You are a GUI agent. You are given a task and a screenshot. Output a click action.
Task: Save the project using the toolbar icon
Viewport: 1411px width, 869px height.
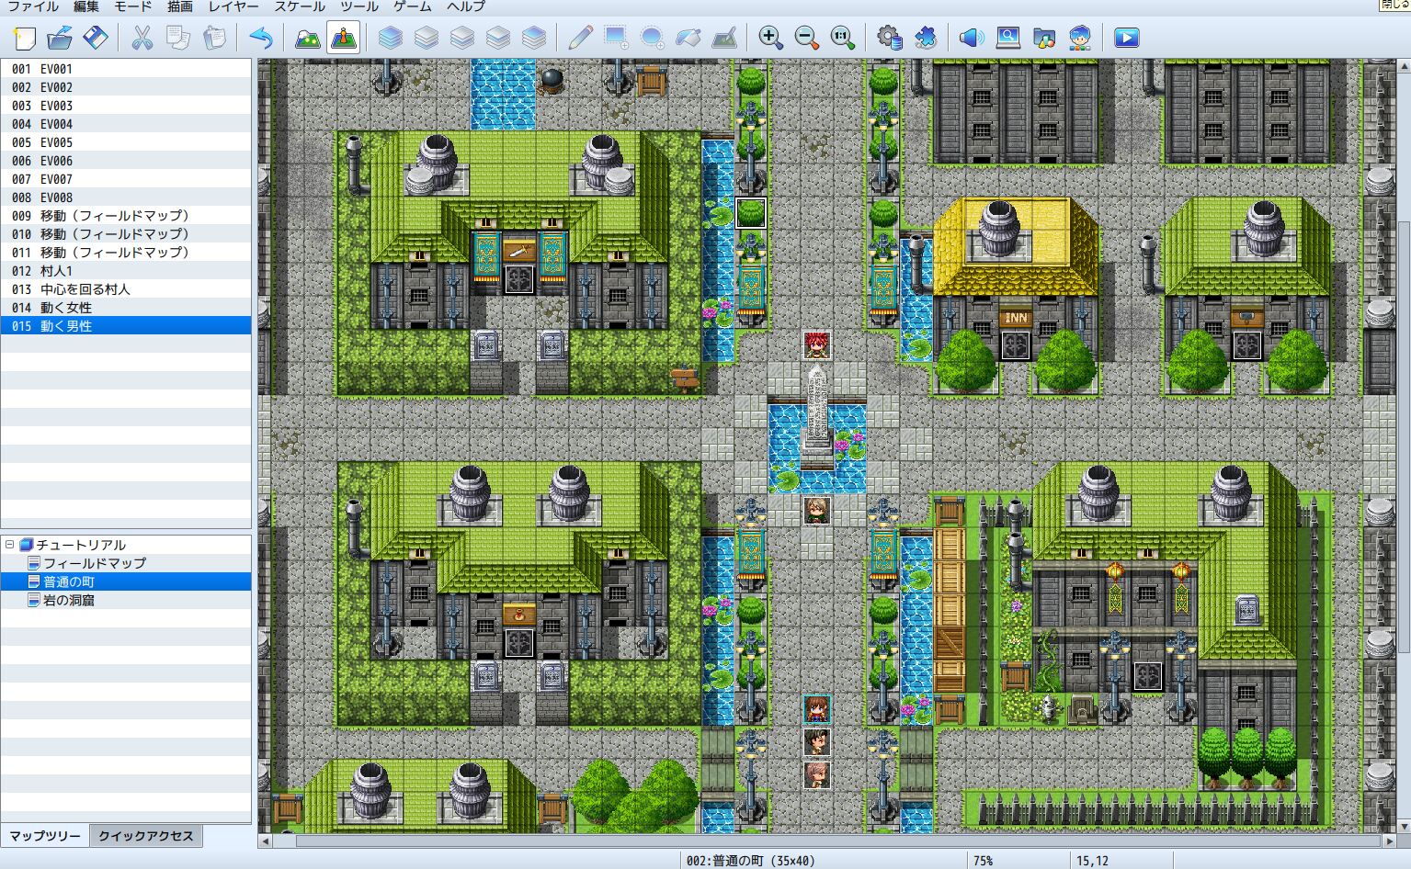(x=96, y=38)
